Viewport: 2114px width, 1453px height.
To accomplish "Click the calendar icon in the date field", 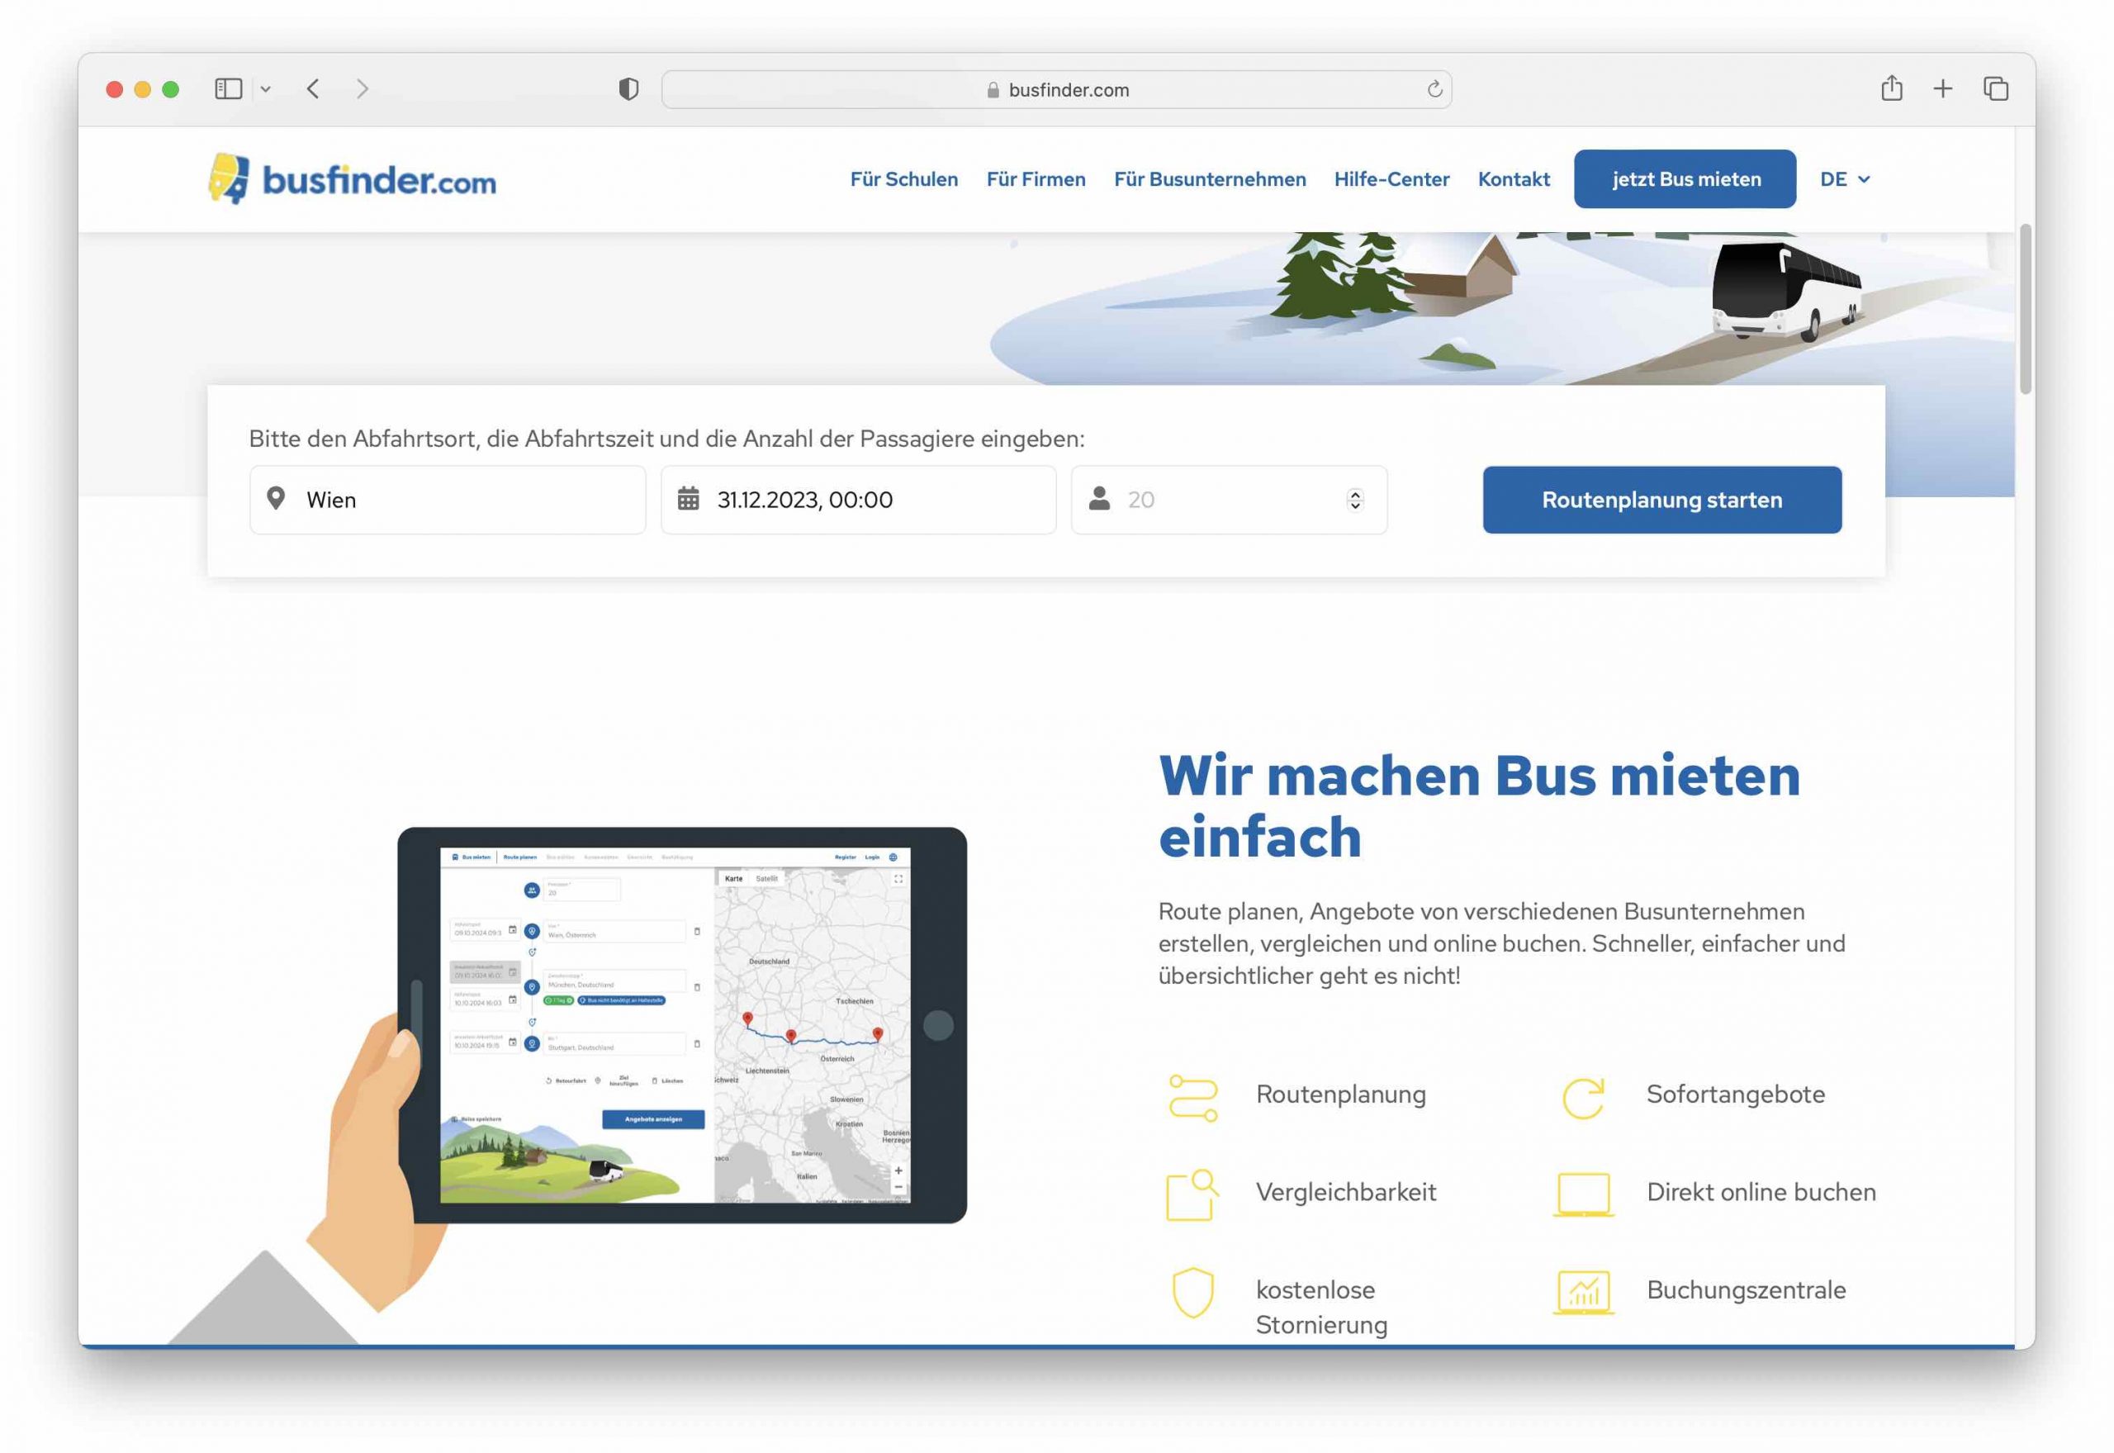I will coord(688,499).
